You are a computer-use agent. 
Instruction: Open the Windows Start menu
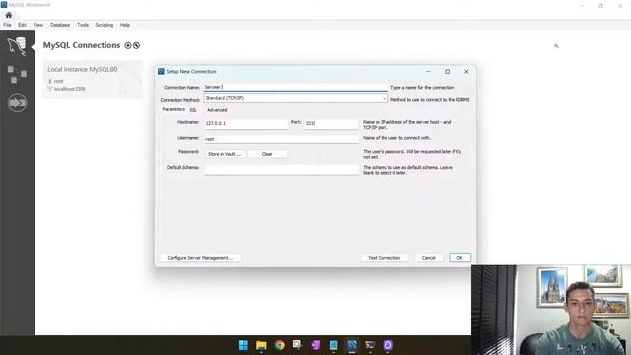tap(244, 345)
